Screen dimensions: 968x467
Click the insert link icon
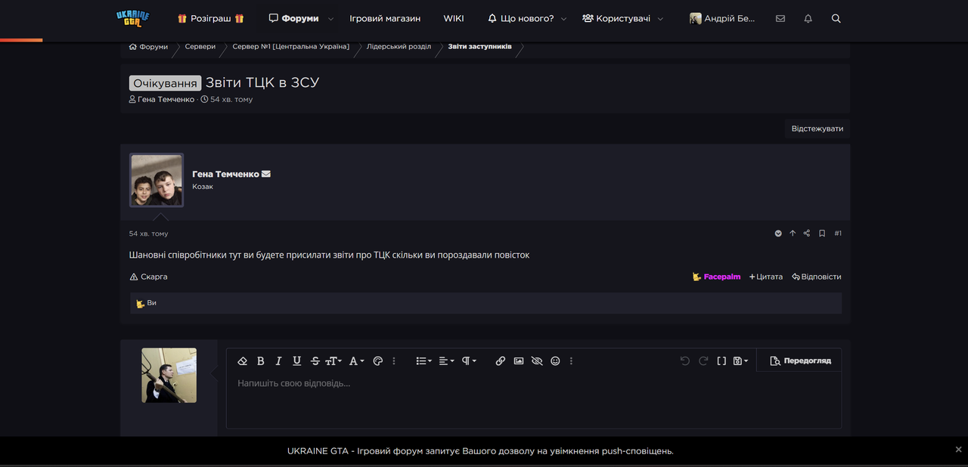coord(500,361)
